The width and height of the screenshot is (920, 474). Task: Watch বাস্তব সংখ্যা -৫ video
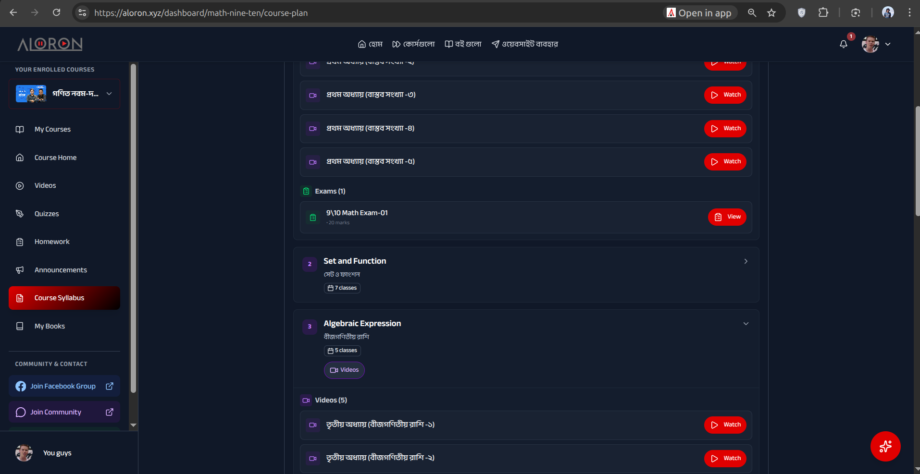tap(725, 162)
